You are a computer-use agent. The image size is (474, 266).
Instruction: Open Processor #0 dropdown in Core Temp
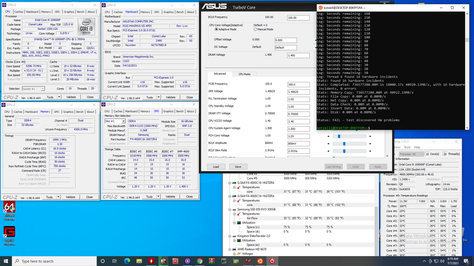[411, 154]
